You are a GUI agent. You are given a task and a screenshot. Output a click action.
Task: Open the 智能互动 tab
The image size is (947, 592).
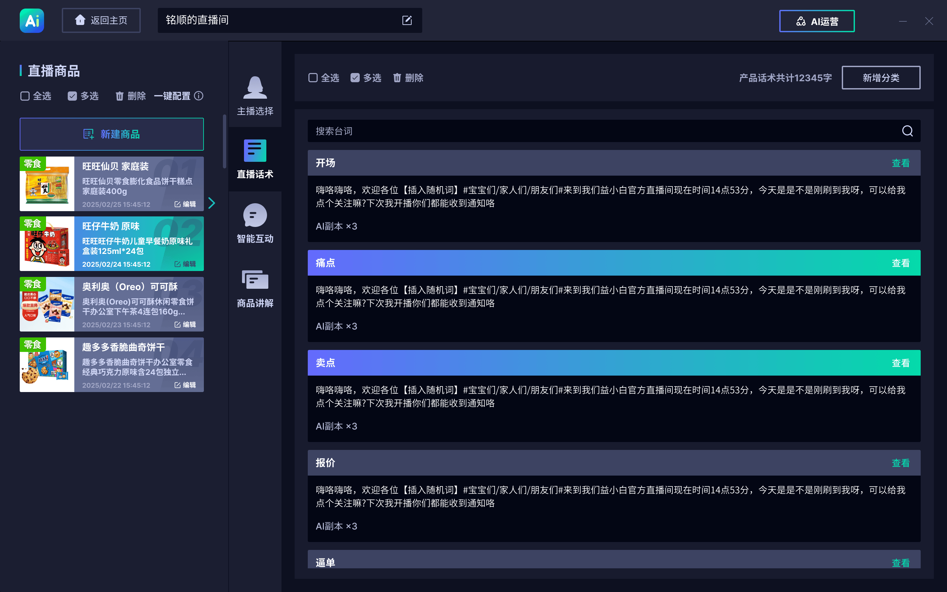click(255, 224)
